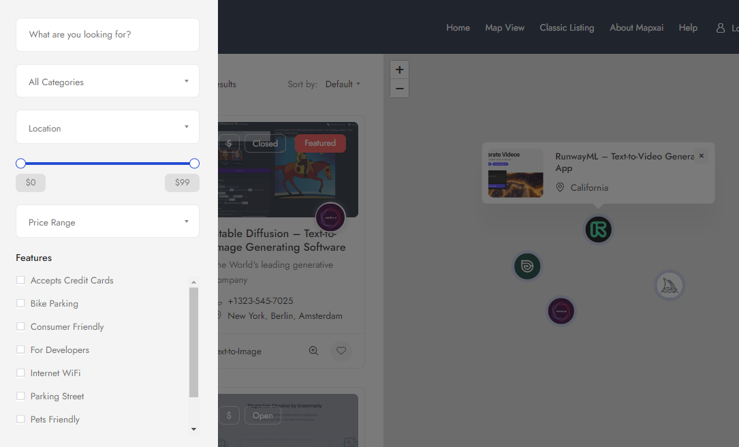Open Map View from the navigation
The height and width of the screenshot is (447, 739).
(505, 28)
